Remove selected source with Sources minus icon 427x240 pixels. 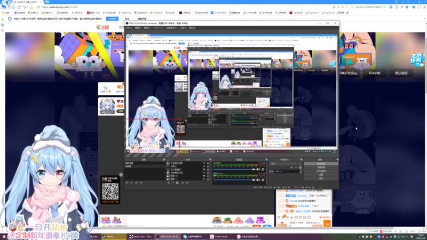(x=172, y=183)
